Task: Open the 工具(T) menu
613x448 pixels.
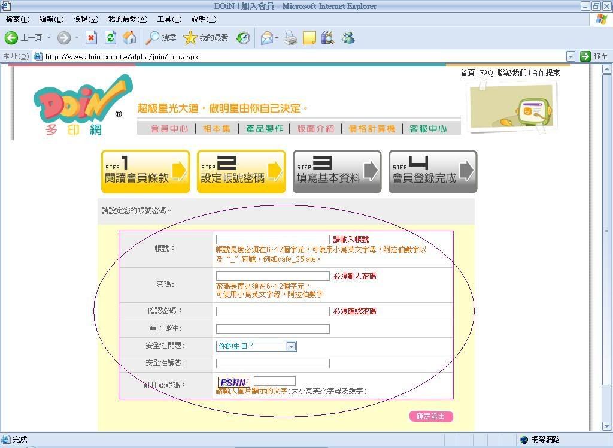Action: coord(169,19)
